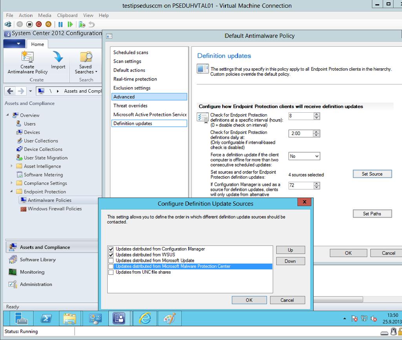Select Real-time protection policy section

pos(149,79)
